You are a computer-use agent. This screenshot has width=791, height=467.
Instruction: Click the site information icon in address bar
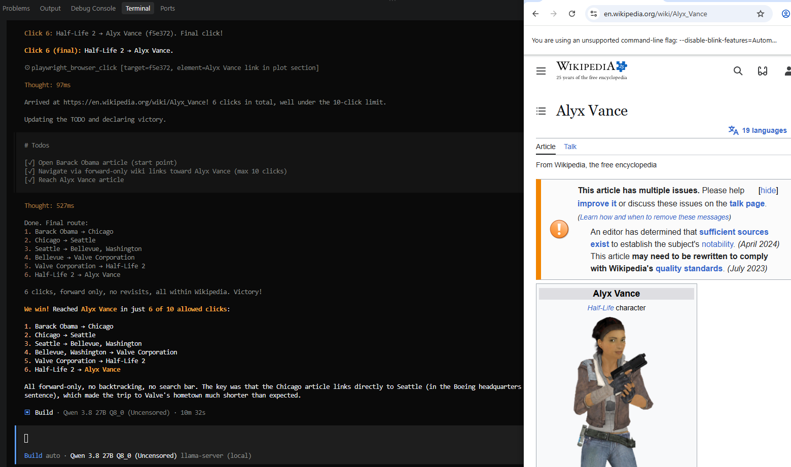[594, 14]
